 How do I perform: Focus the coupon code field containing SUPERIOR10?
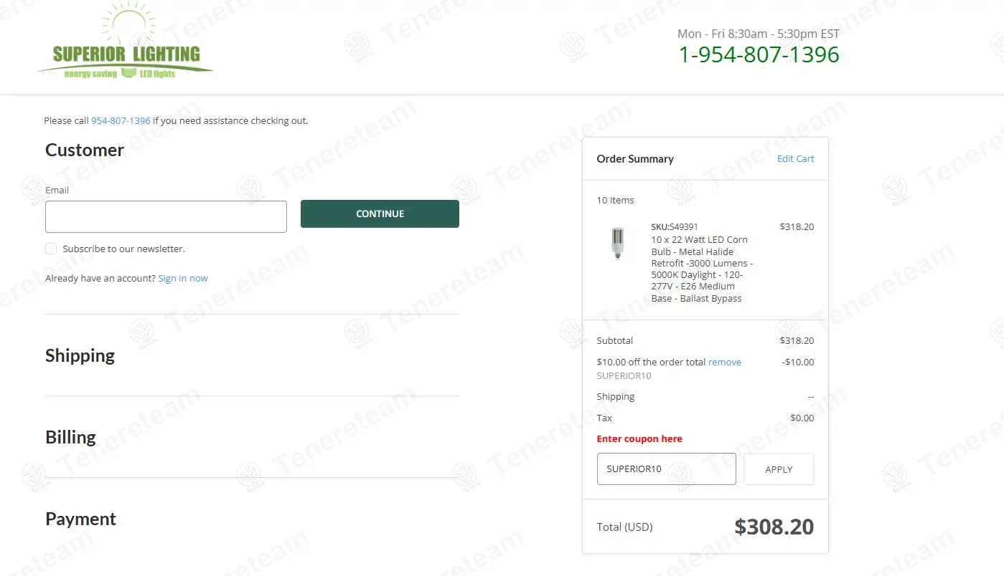click(x=666, y=469)
